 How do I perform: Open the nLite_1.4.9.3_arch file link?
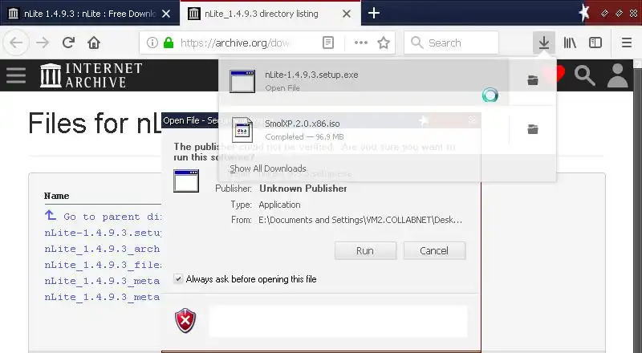pos(103,249)
